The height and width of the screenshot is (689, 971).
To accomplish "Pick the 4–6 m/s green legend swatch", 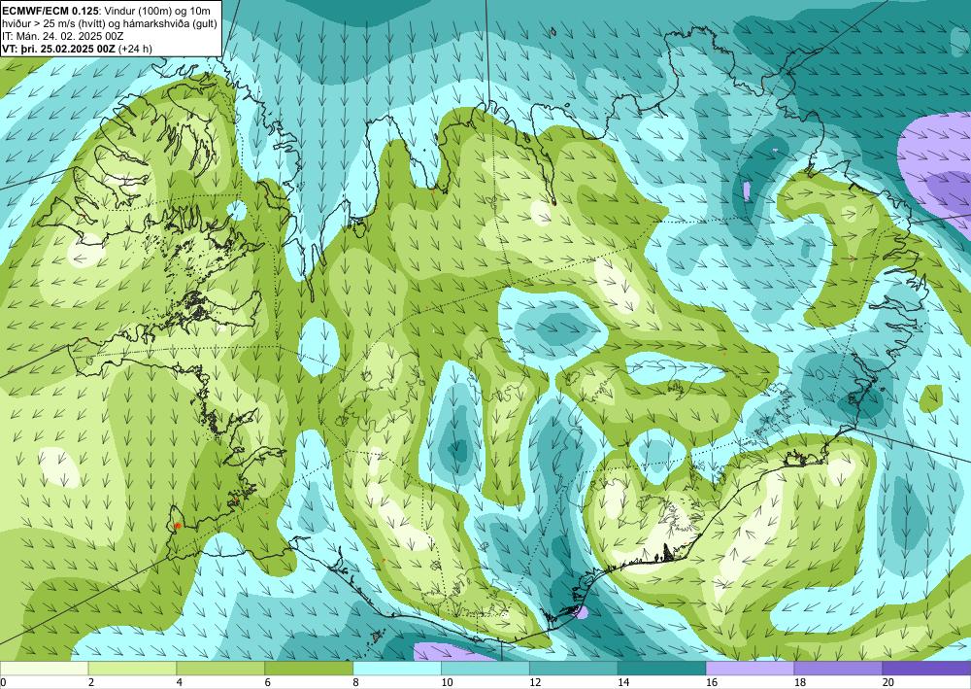I will coord(220,668).
